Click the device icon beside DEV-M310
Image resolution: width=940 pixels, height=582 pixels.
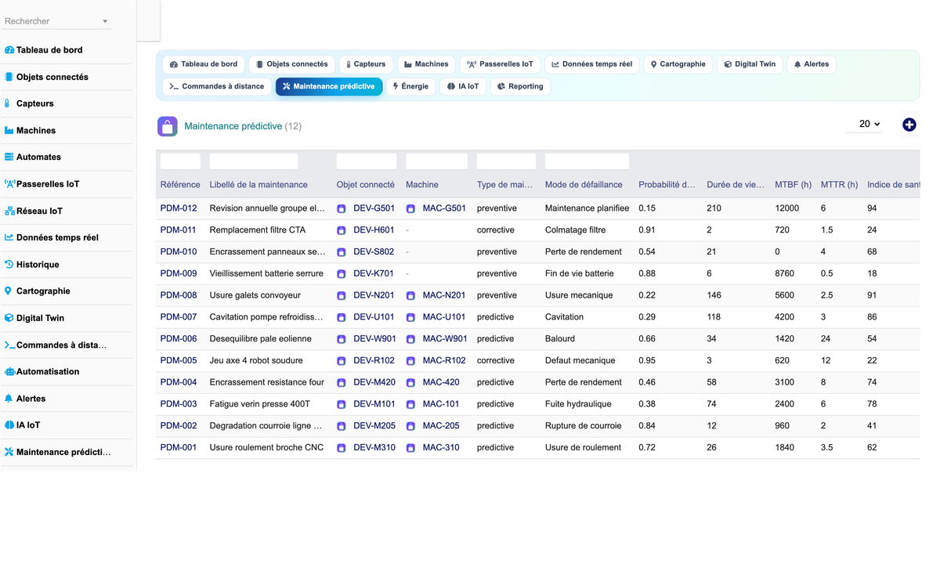pyautogui.click(x=342, y=448)
